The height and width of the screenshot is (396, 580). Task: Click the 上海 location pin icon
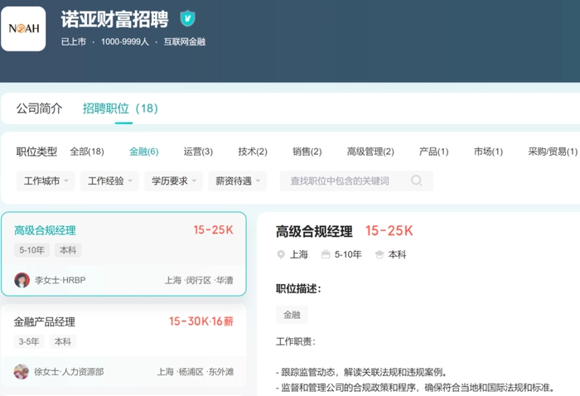[281, 255]
